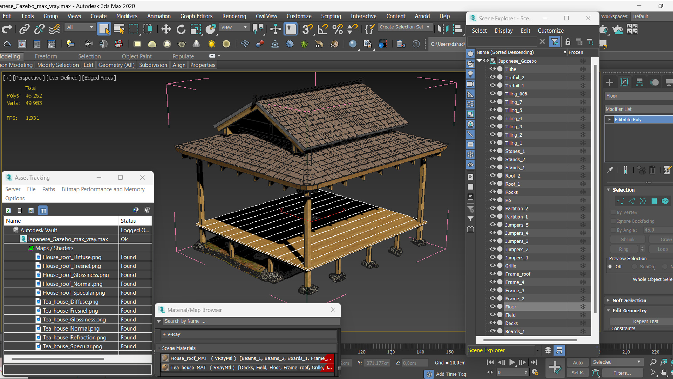Open the Rendering menu
The width and height of the screenshot is (673, 379).
click(234, 16)
